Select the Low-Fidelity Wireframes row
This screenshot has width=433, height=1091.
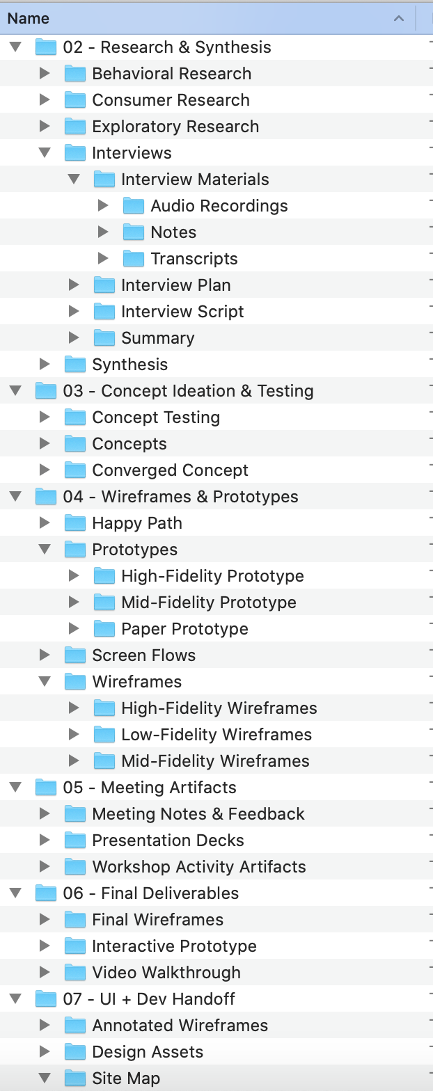pyautogui.click(x=216, y=735)
